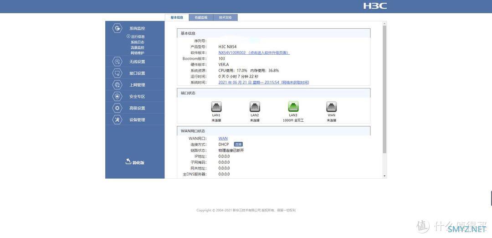Click the 连接 button beside DHCP
Viewport: 492px width, 238px height.
pyautogui.click(x=238, y=145)
